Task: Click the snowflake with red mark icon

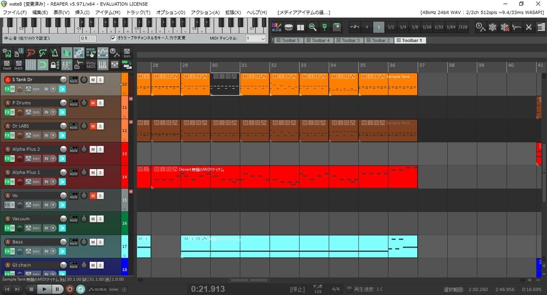Action: click(x=505, y=27)
